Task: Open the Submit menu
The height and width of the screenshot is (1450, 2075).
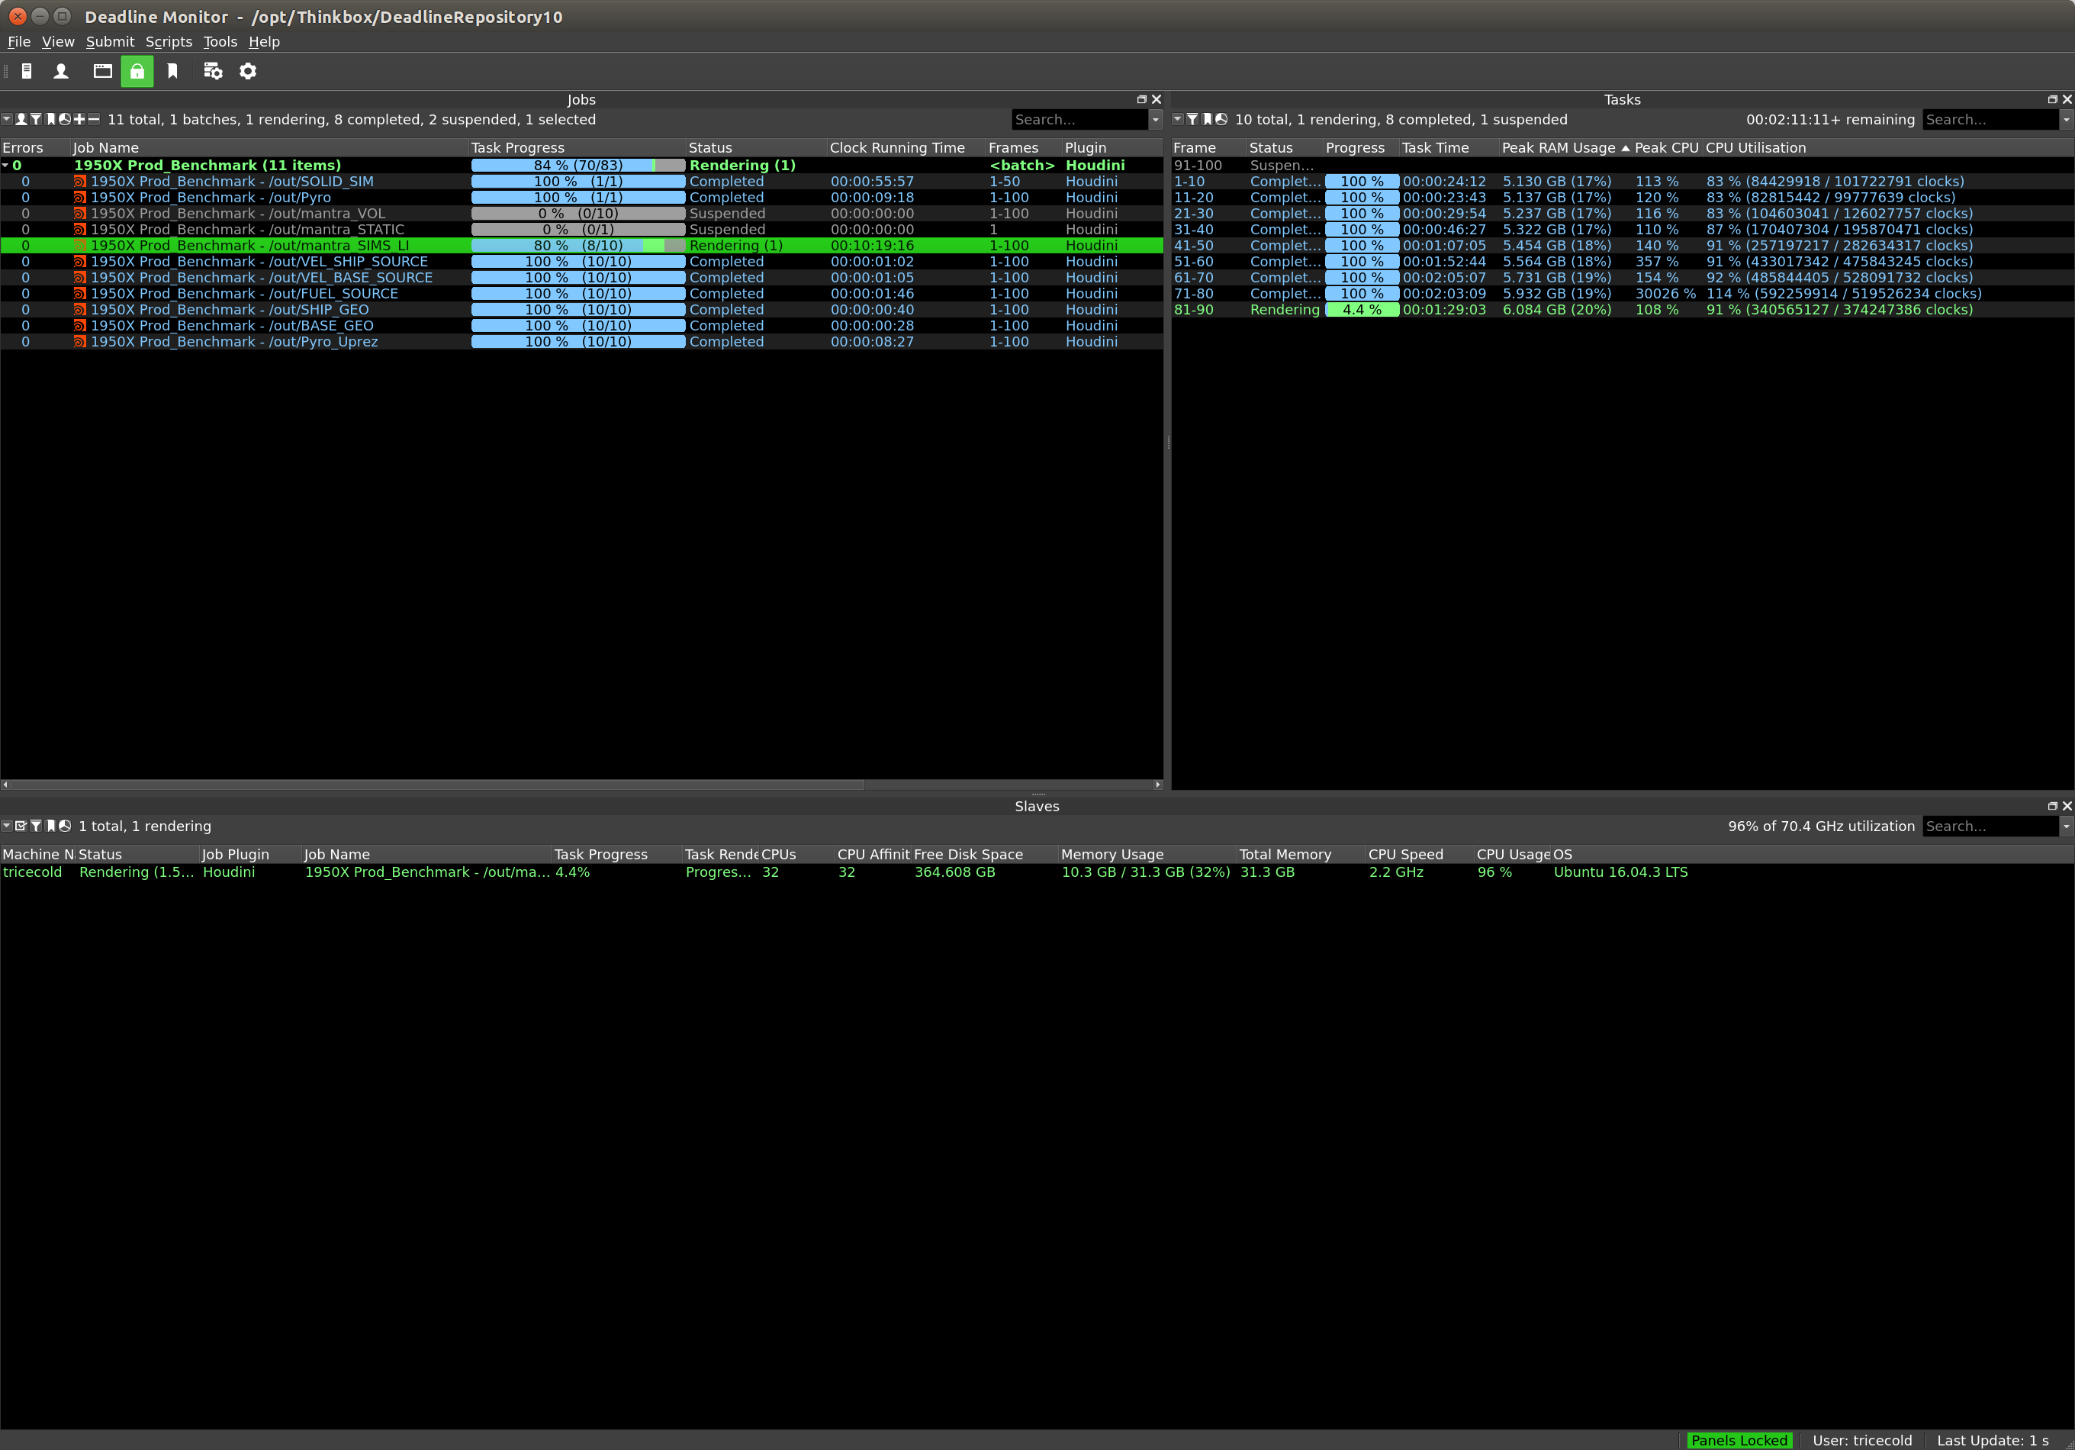Action: pos(111,41)
